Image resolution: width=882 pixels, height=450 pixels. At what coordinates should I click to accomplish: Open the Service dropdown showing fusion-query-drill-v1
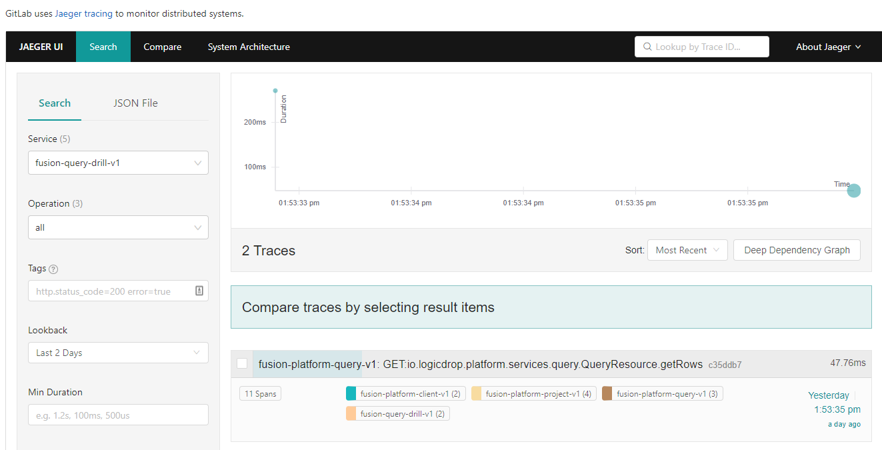(x=118, y=163)
